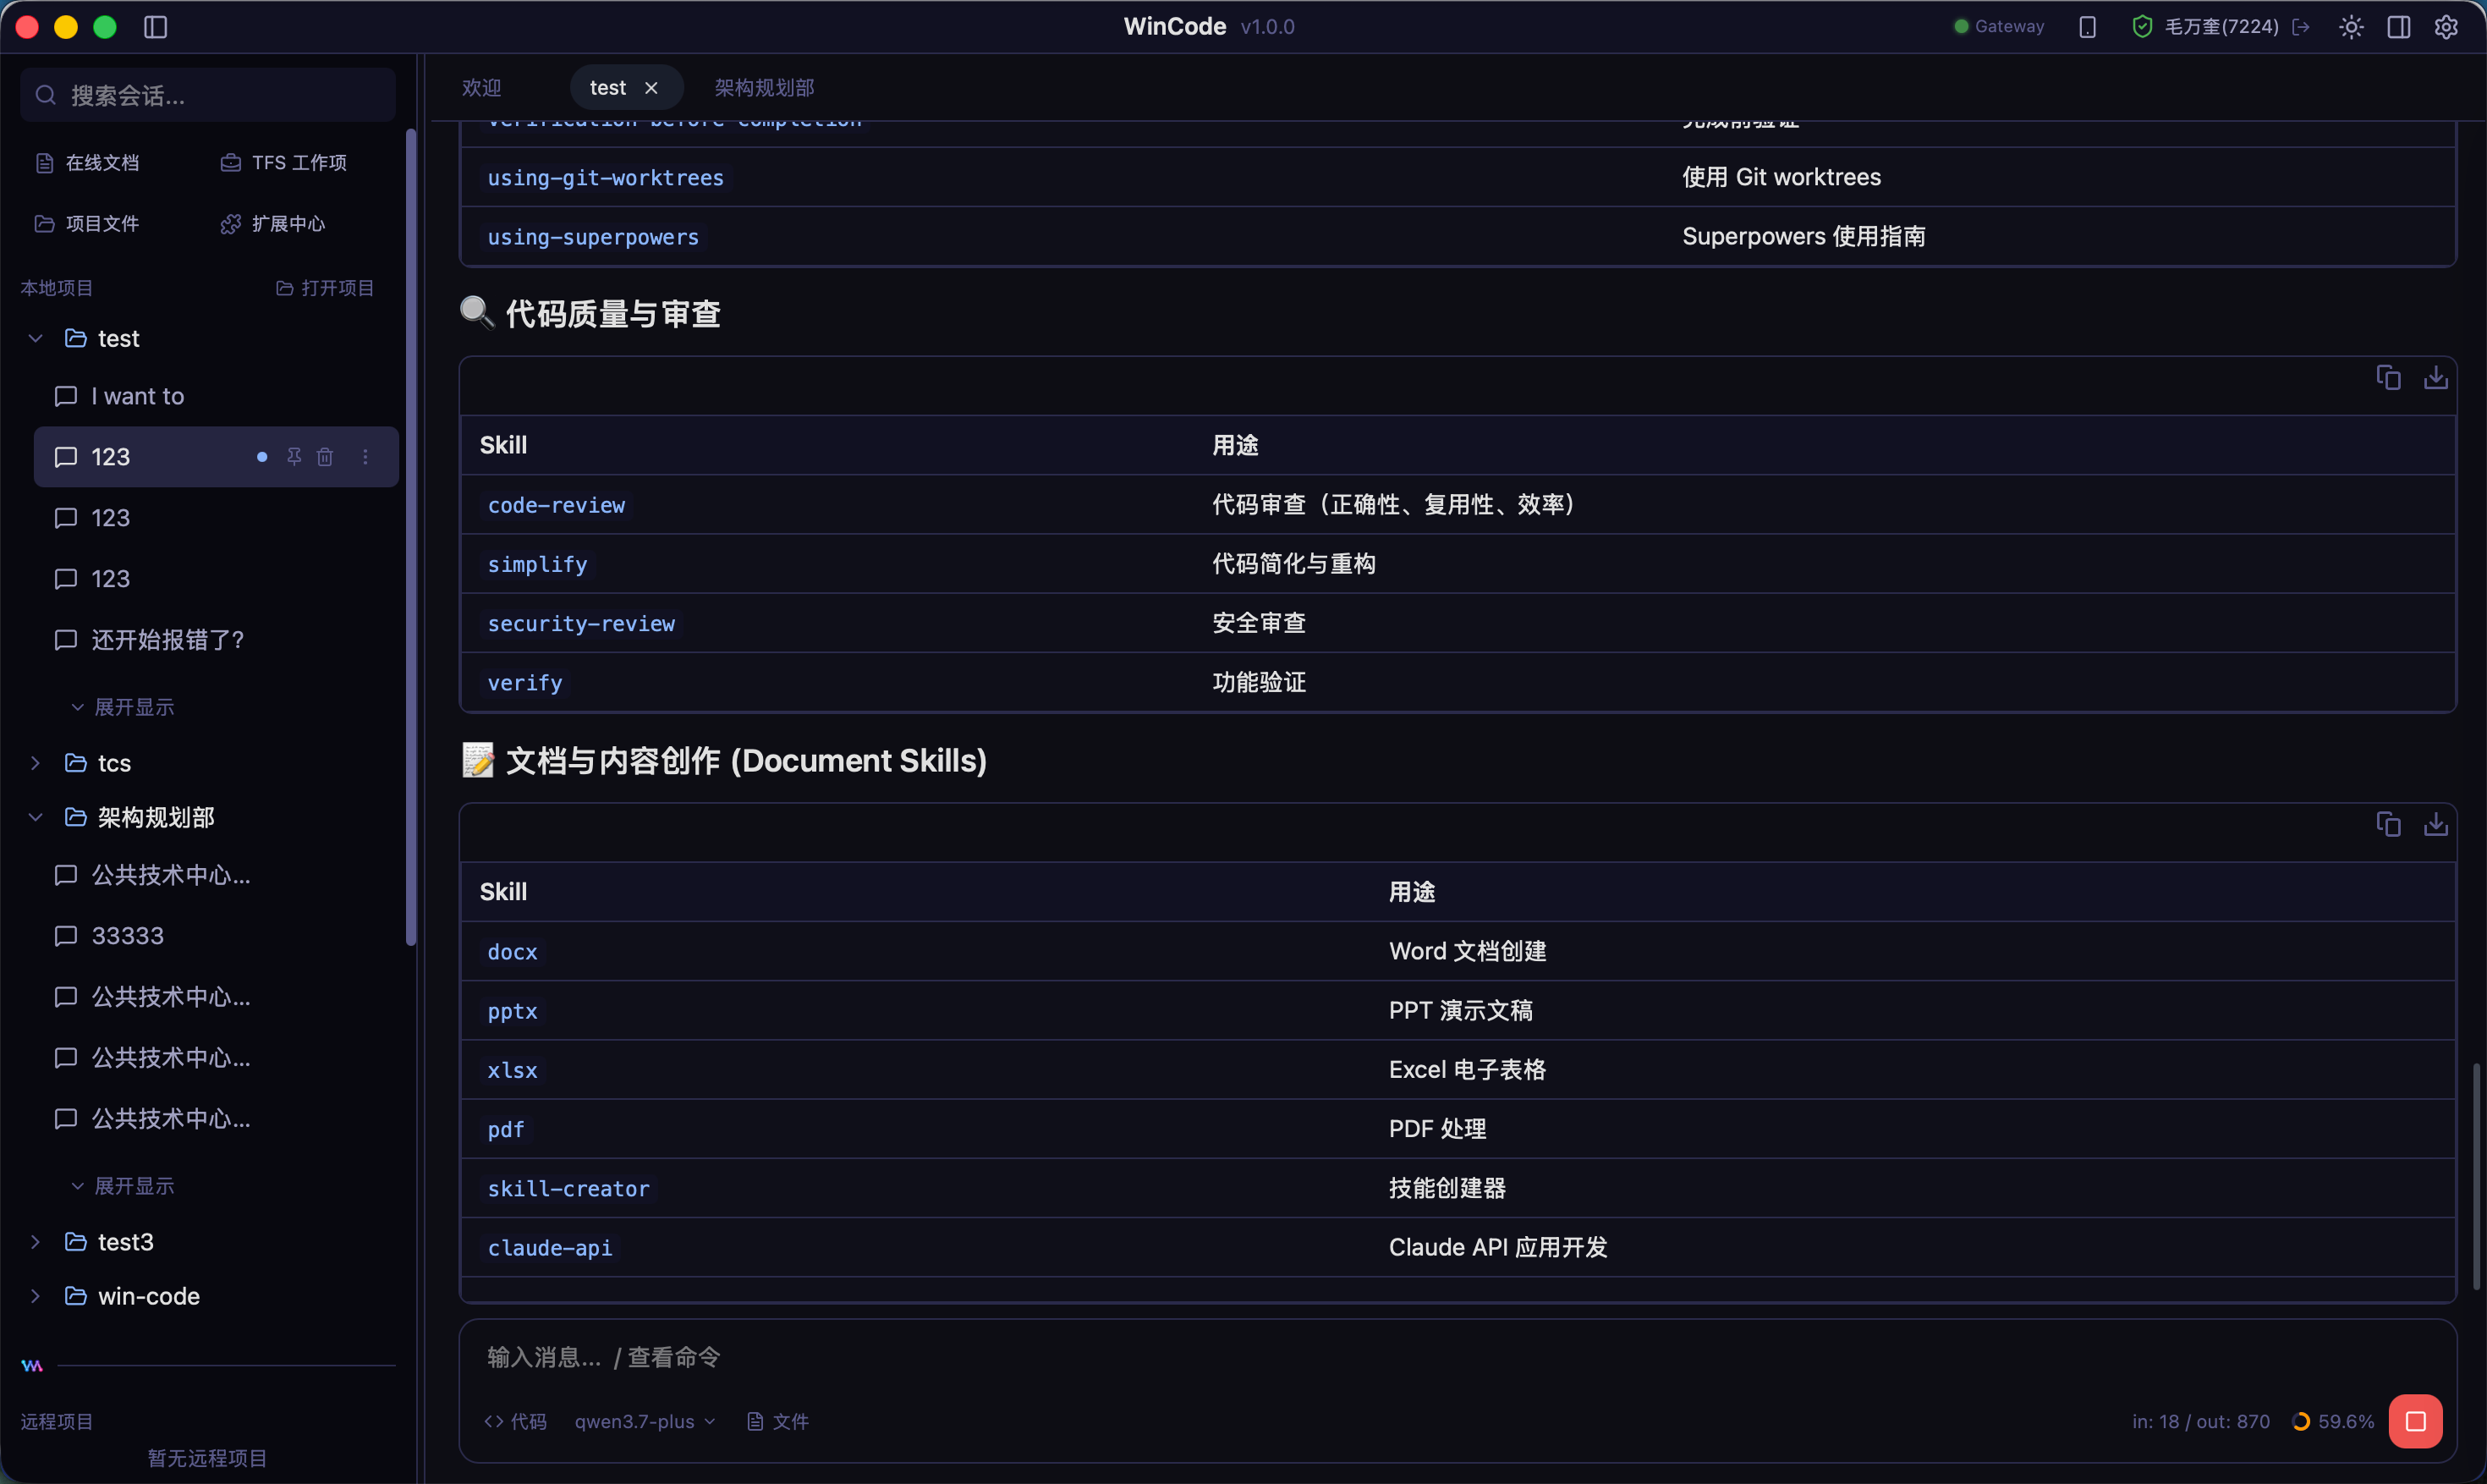This screenshot has width=2487, height=1484.
Task: Click the chat area vertical scrollbar
Action: 2477,1176
